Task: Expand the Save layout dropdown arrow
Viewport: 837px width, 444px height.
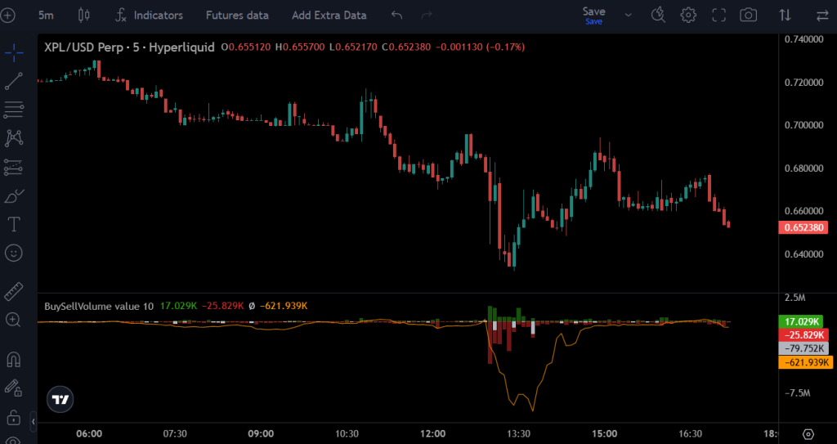Action: pyautogui.click(x=628, y=15)
